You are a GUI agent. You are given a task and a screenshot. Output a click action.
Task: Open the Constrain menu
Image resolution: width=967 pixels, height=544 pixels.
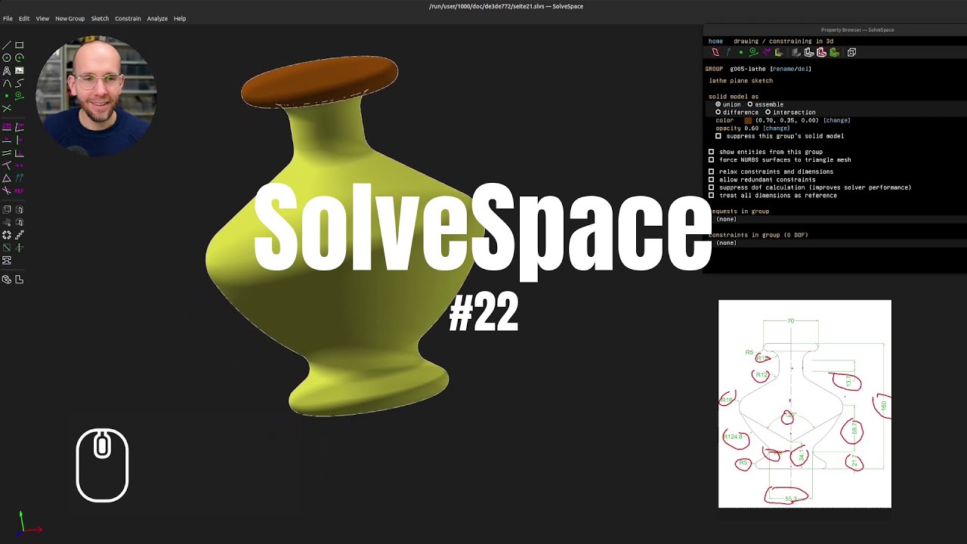pyautogui.click(x=128, y=18)
